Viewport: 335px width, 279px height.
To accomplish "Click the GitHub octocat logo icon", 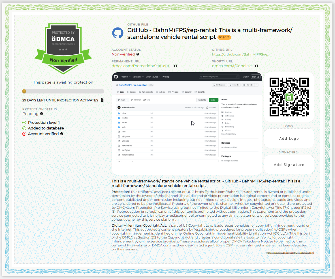I will pyautogui.click(x=118, y=33).
